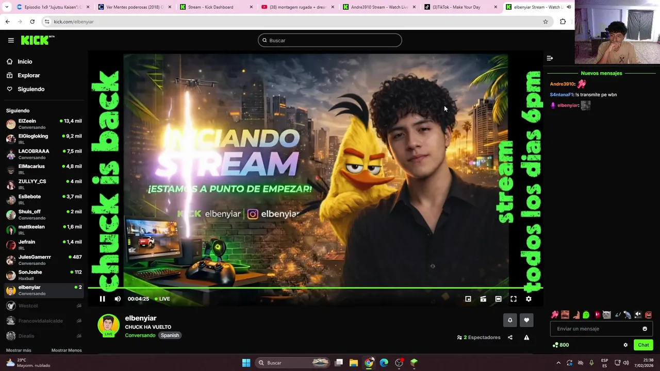Screen dimensions: 660x371
Task: Collapse list with Mostrar Menos
Action: click(67, 350)
